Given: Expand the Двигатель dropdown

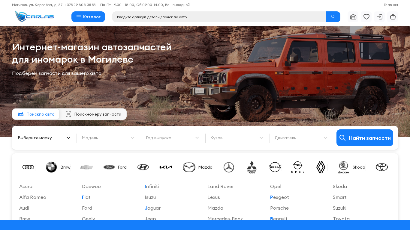Looking at the screenshot, I should 301,138.
